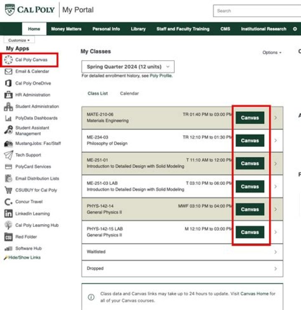Click the Cal Poly shield logo
Viewport: 301px width, 310px height.
10,10
